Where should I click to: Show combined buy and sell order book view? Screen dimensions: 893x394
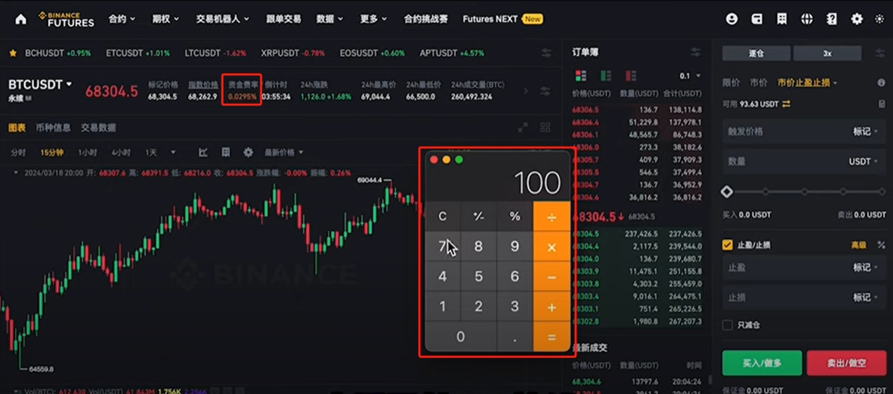click(581, 76)
